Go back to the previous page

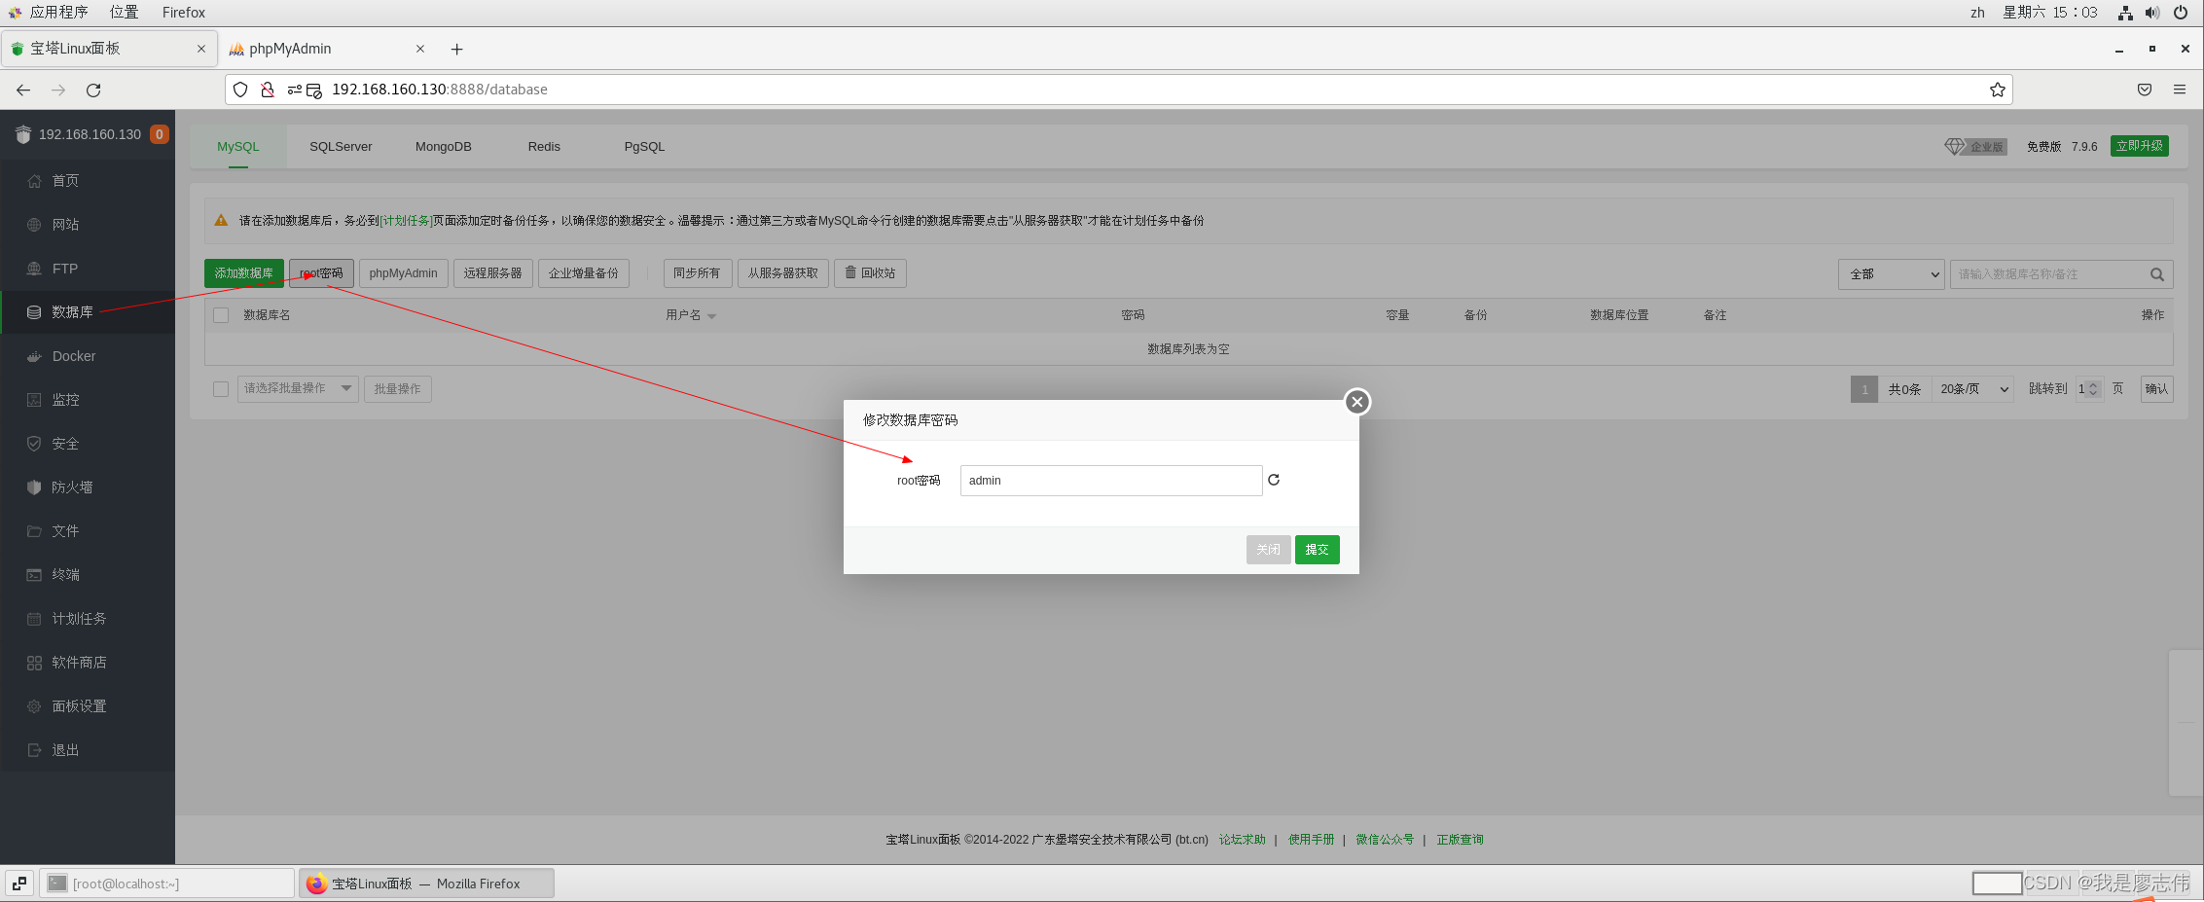23,90
